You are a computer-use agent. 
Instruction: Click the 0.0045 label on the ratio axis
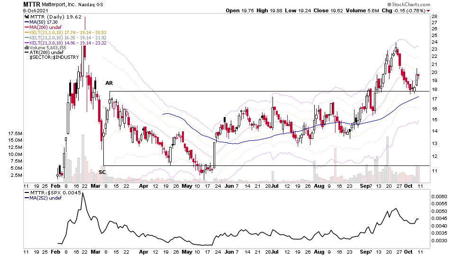439,219
